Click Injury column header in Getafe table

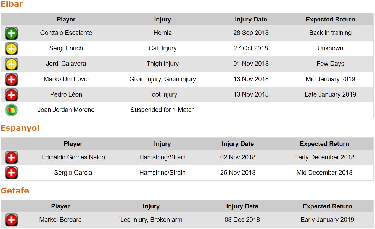click(151, 206)
